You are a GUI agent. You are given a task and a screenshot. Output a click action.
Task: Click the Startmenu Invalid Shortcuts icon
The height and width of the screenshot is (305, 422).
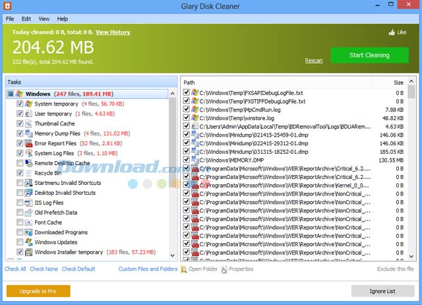coord(29,183)
